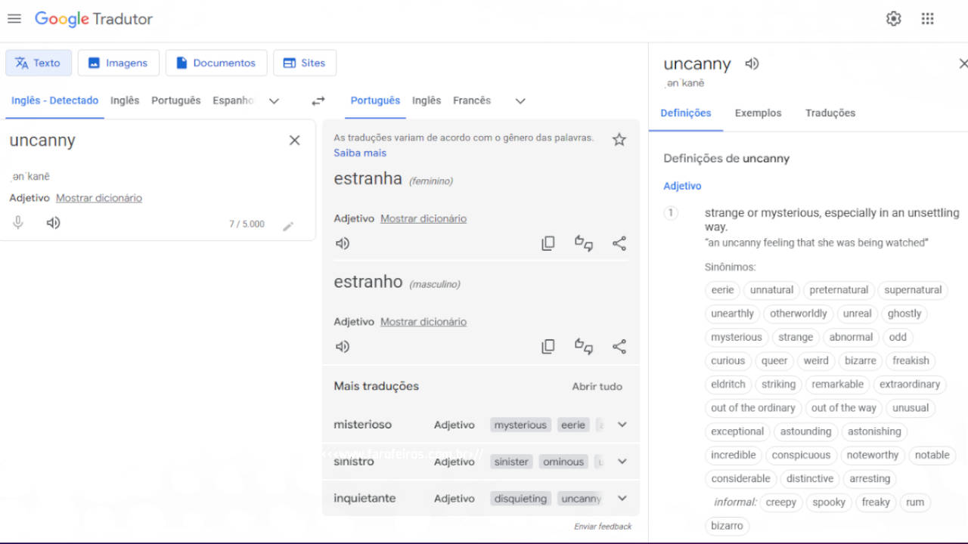Follow the Saiba mais link
Image resolution: width=968 pixels, height=544 pixels.
click(x=360, y=153)
